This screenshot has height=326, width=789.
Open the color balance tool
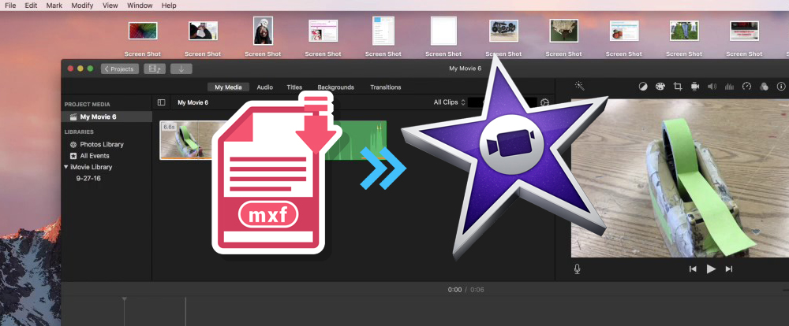[x=643, y=87]
